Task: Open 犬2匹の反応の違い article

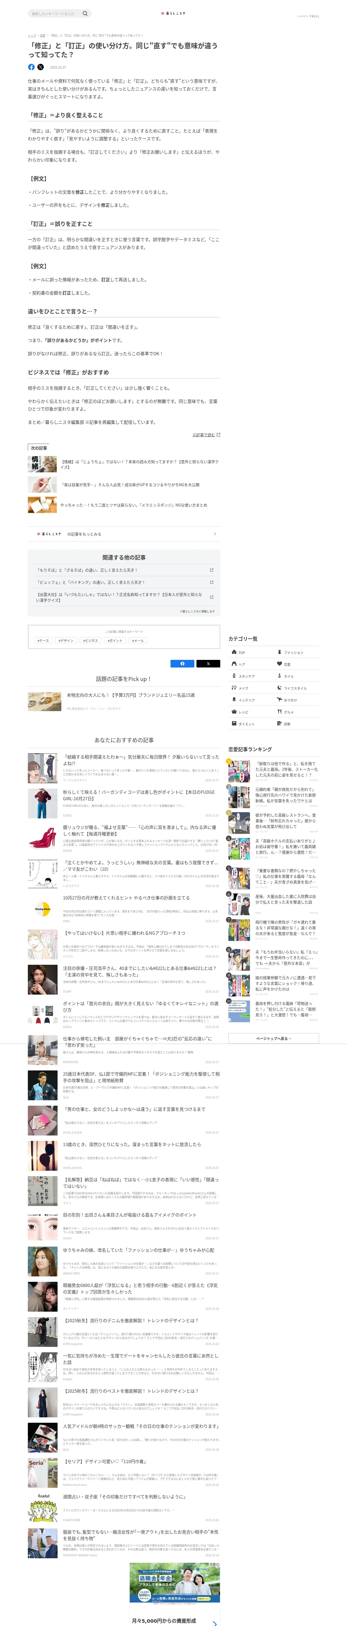Action: coord(137,1041)
